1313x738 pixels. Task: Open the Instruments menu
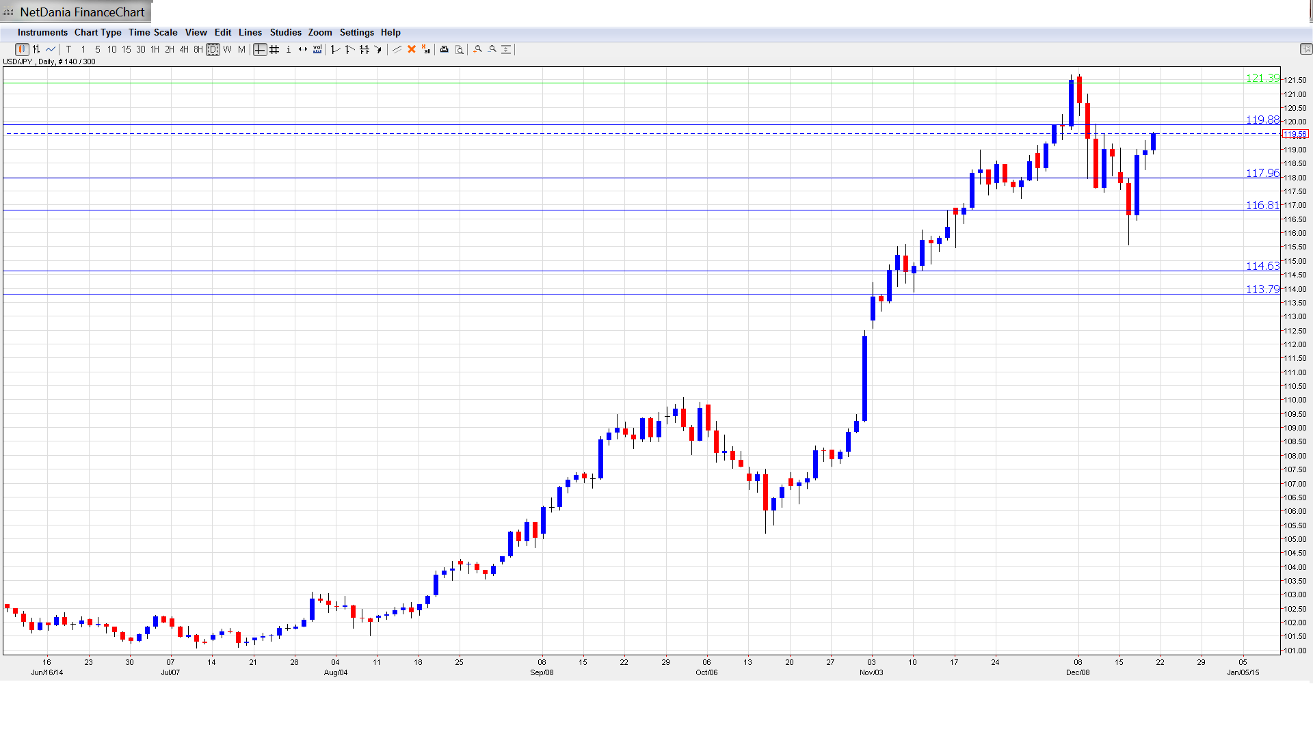[42, 32]
